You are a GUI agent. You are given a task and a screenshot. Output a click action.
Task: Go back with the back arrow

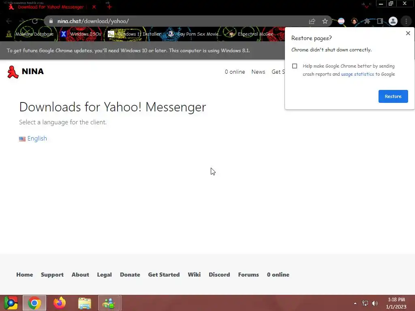[x=9, y=21]
